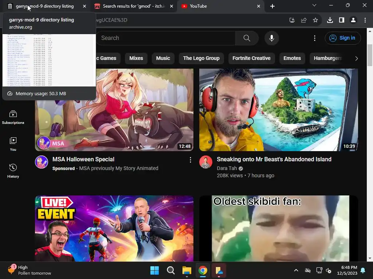Select the Fortnite Creative filter chip
Image resolution: width=373 pixels, height=279 pixels.
click(251, 58)
